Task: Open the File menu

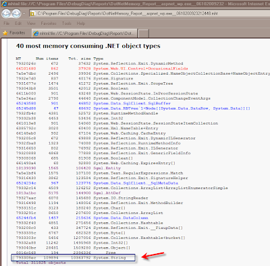Action: [7, 24]
